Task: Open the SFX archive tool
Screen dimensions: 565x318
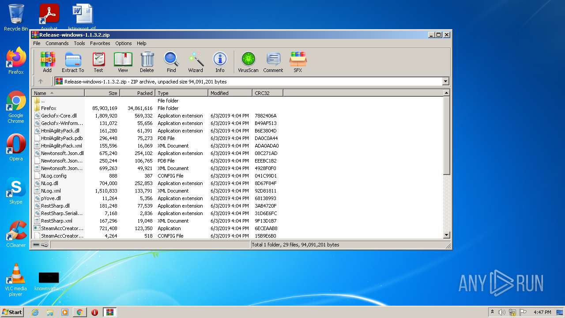Action: click(298, 62)
